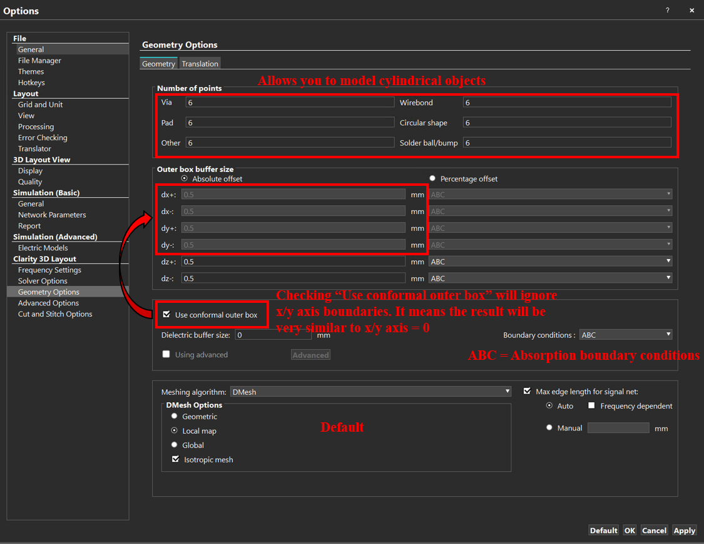
Task: Toggle Use conformal outer box checkbox
Action: pos(166,314)
